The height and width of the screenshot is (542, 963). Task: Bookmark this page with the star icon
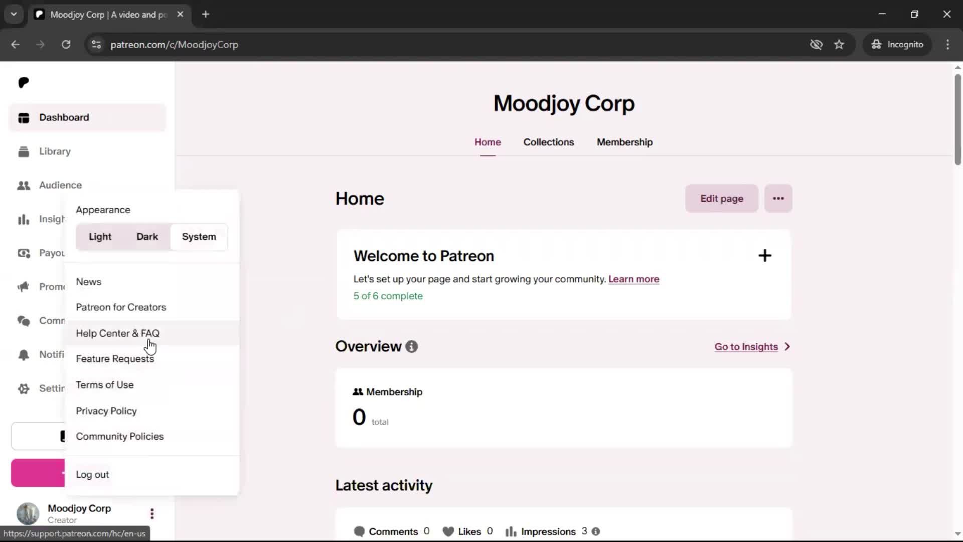click(839, 45)
